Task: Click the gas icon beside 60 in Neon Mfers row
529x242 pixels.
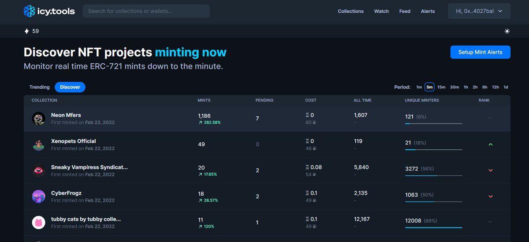Action: (x=315, y=123)
